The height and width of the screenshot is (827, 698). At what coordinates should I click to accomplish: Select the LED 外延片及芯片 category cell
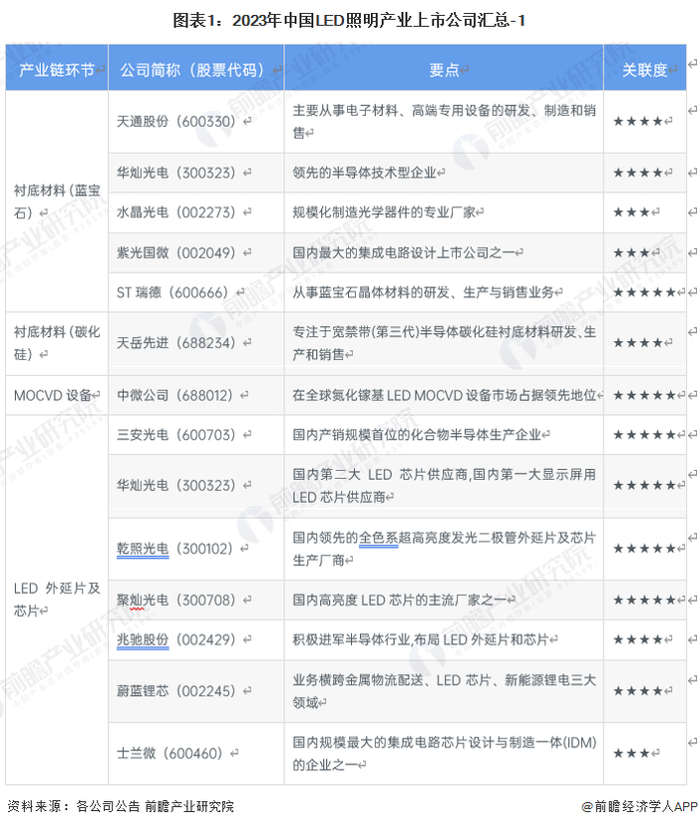(x=57, y=600)
